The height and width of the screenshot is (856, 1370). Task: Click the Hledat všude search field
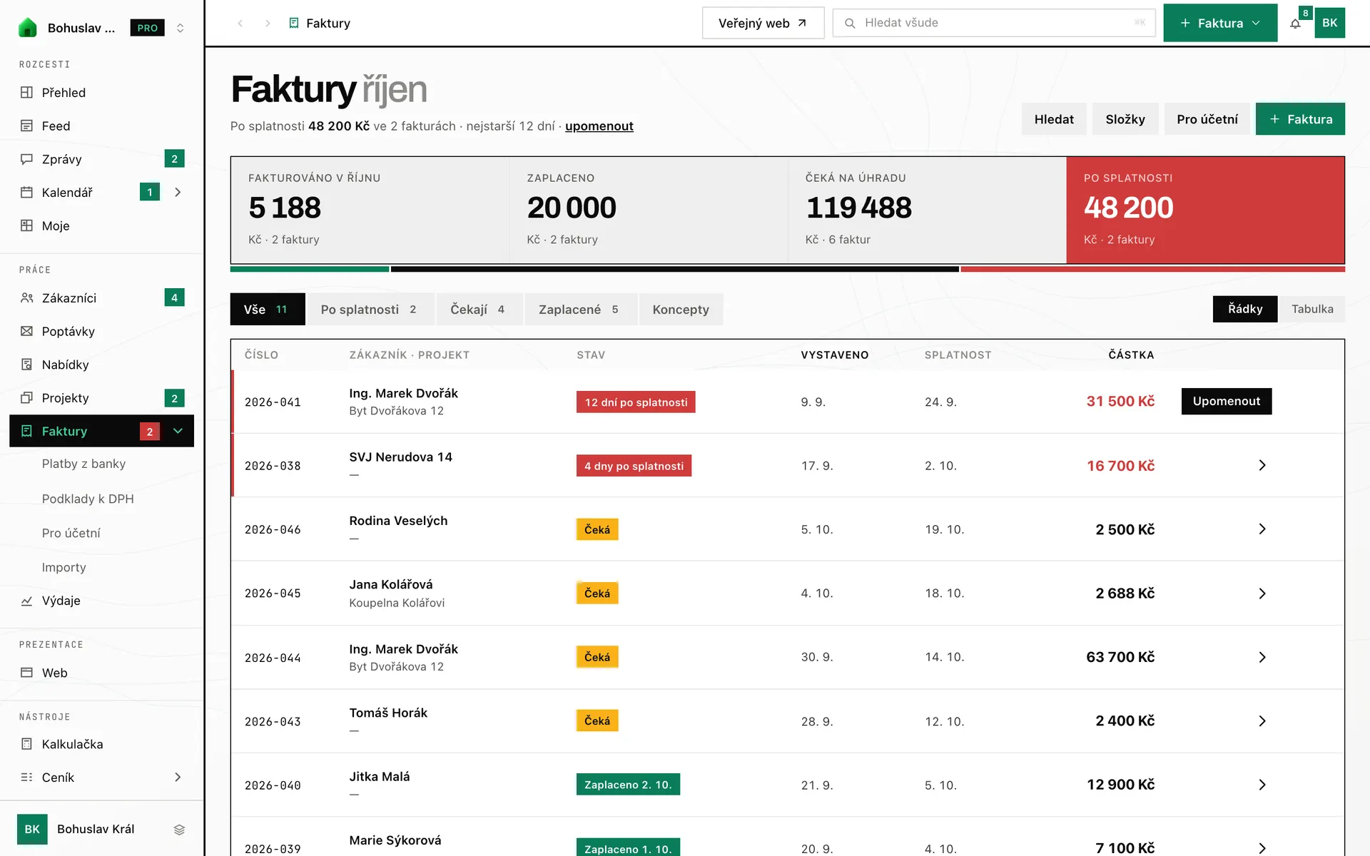(994, 23)
